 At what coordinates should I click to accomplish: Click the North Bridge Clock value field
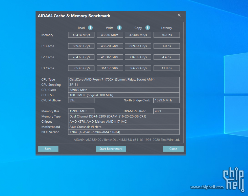click(x=167, y=100)
